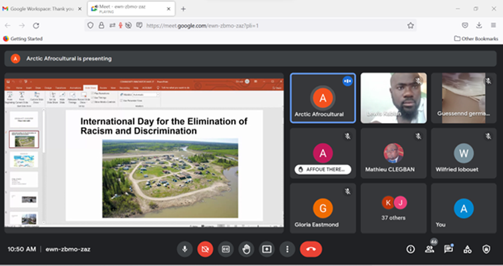Open the host controls shield icon
The image size is (503, 266).
pyautogui.click(x=486, y=249)
